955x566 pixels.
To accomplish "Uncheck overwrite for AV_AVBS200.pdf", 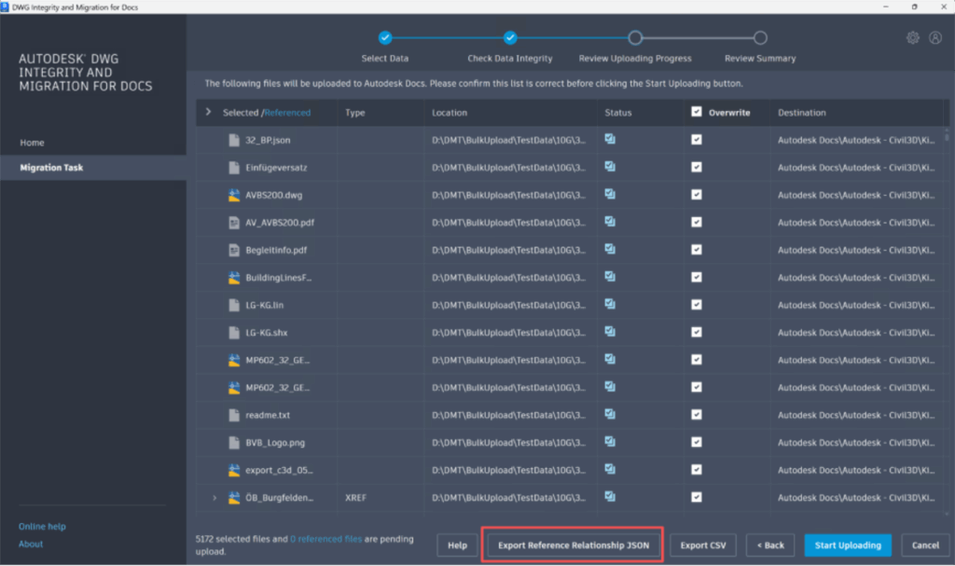I will pyautogui.click(x=697, y=222).
